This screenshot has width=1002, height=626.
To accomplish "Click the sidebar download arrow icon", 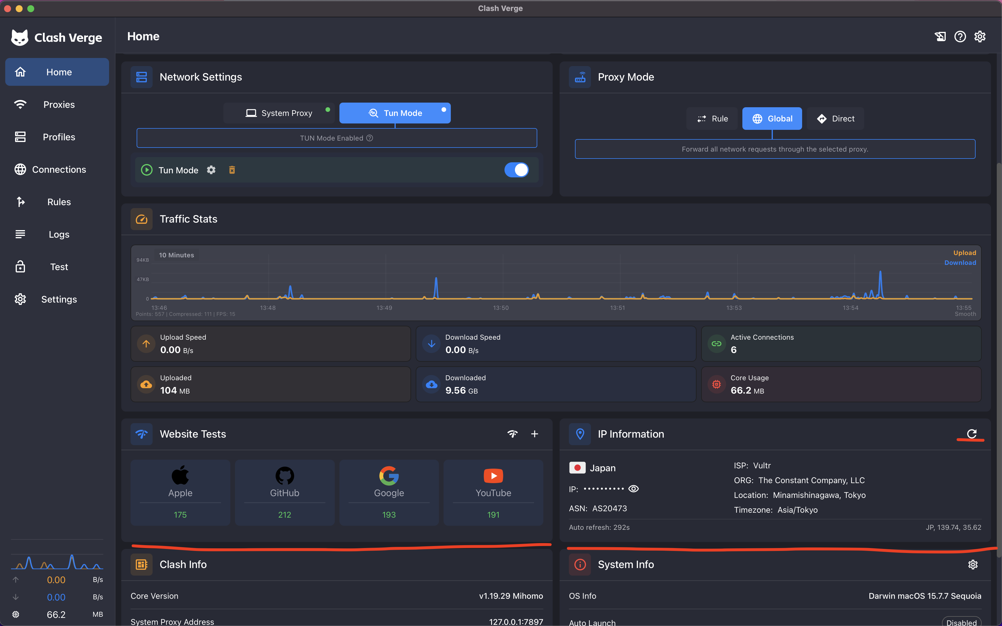I will (15, 597).
